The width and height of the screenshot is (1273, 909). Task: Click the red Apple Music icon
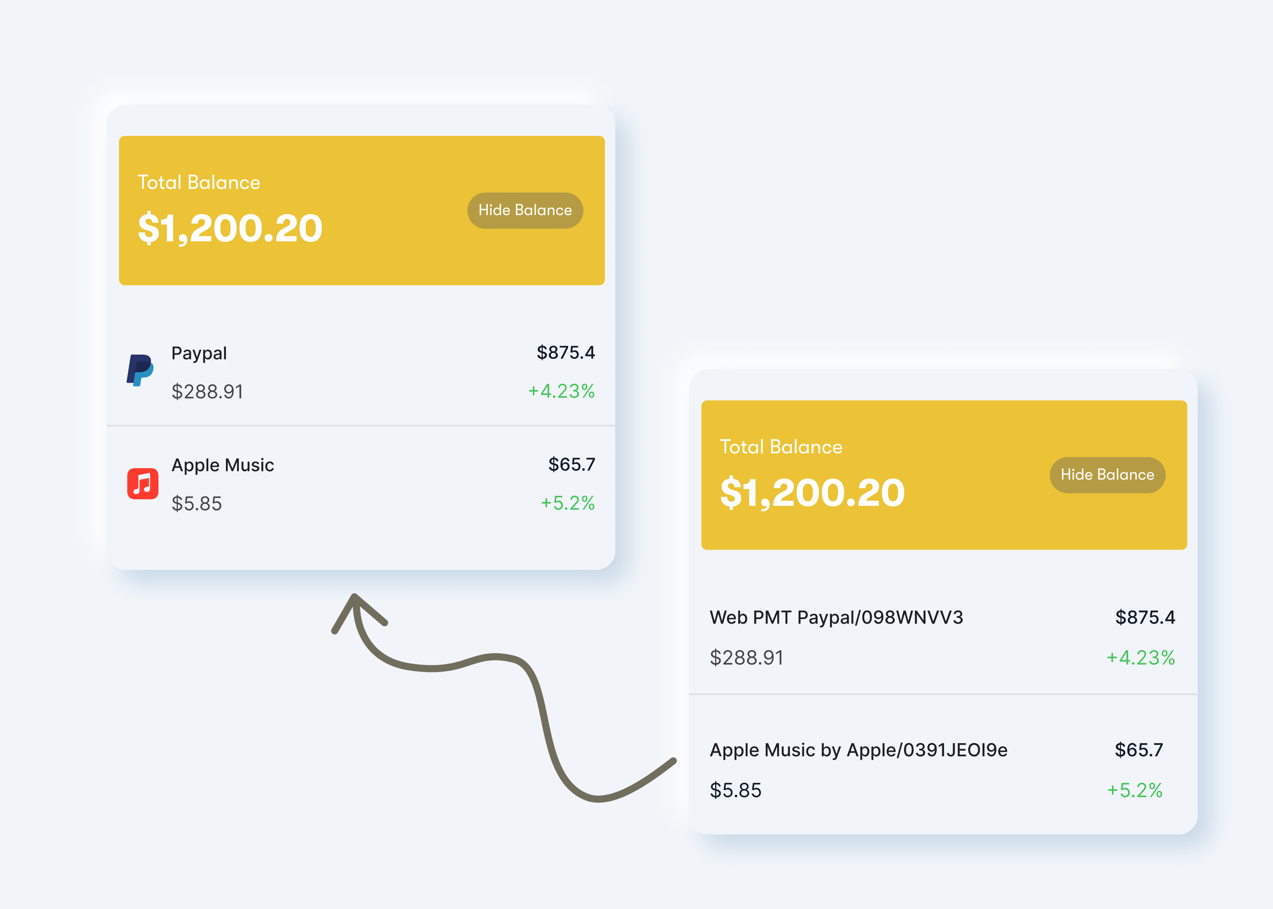[143, 483]
